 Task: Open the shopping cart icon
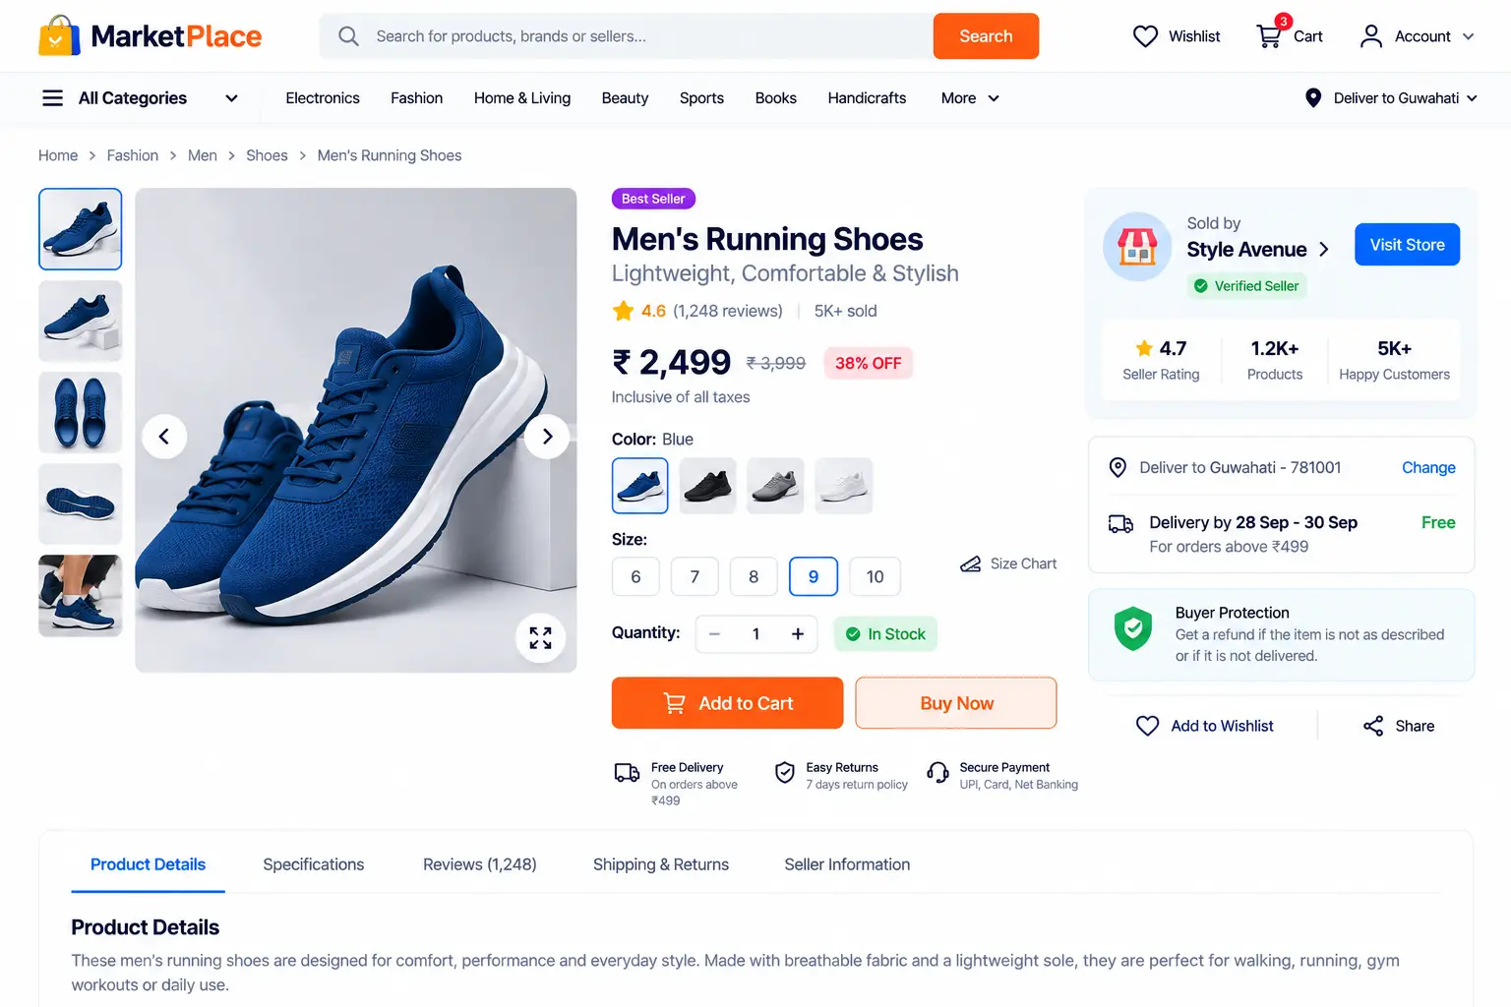click(x=1269, y=36)
